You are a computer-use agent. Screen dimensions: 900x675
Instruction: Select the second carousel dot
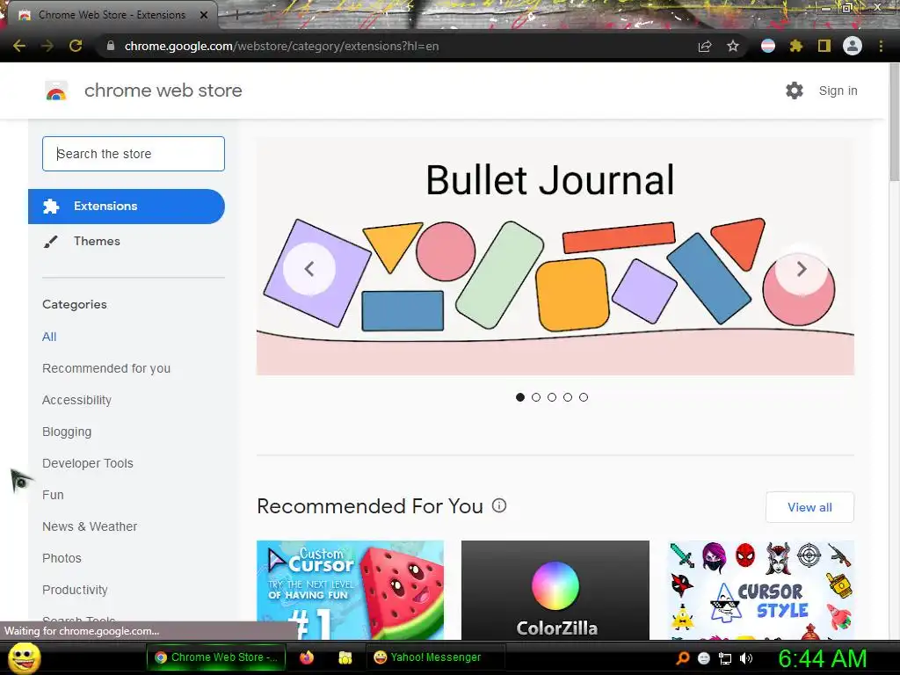(x=536, y=397)
